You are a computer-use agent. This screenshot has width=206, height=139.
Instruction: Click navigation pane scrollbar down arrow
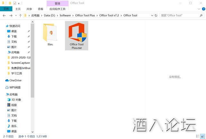click(x=33, y=132)
